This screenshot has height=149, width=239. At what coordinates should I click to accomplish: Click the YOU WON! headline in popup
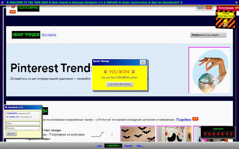119,72
